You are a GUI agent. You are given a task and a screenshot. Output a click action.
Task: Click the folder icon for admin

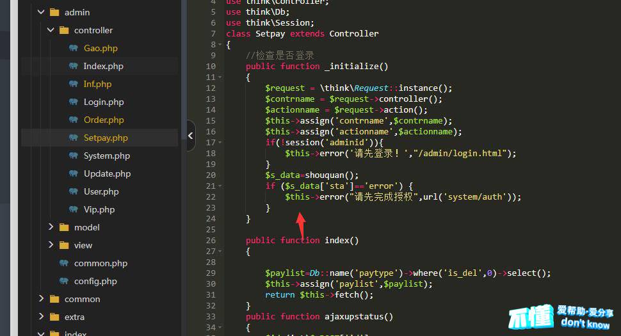click(54, 12)
